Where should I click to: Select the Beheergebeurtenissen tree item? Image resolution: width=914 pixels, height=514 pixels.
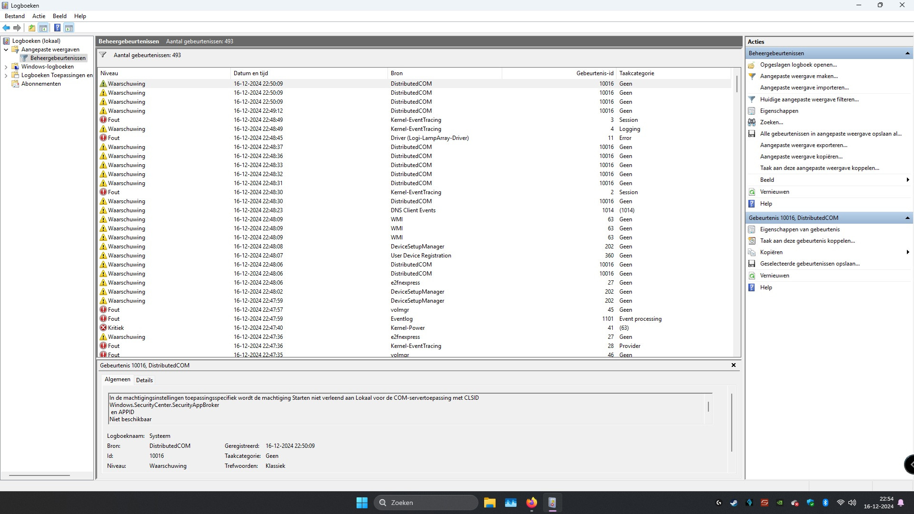coord(58,58)
